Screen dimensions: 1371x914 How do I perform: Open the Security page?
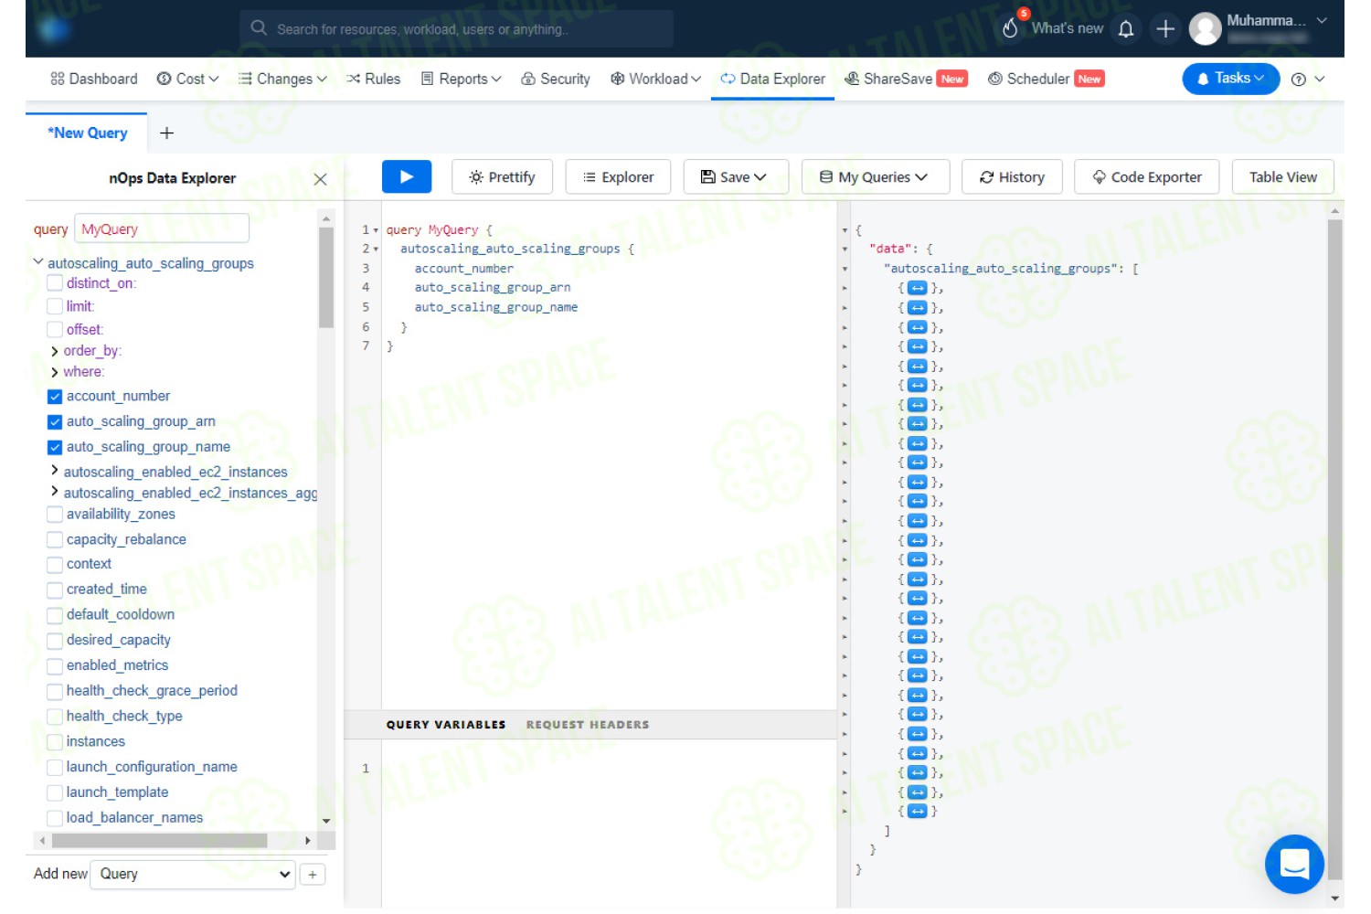pyautogui.click(x=556, y=80)
